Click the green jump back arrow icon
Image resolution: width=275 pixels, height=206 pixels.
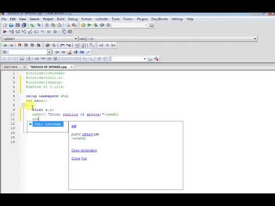pyautogui.click(x=5, y=45)
